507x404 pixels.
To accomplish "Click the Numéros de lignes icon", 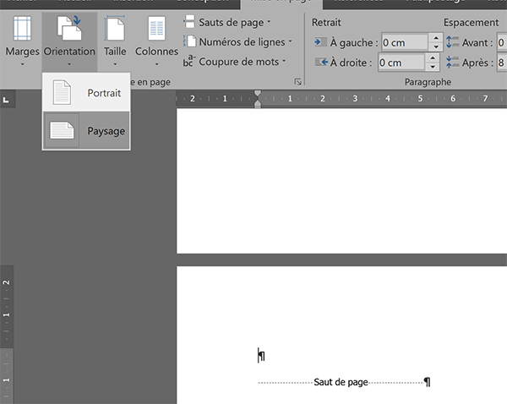I will point(190,41).
